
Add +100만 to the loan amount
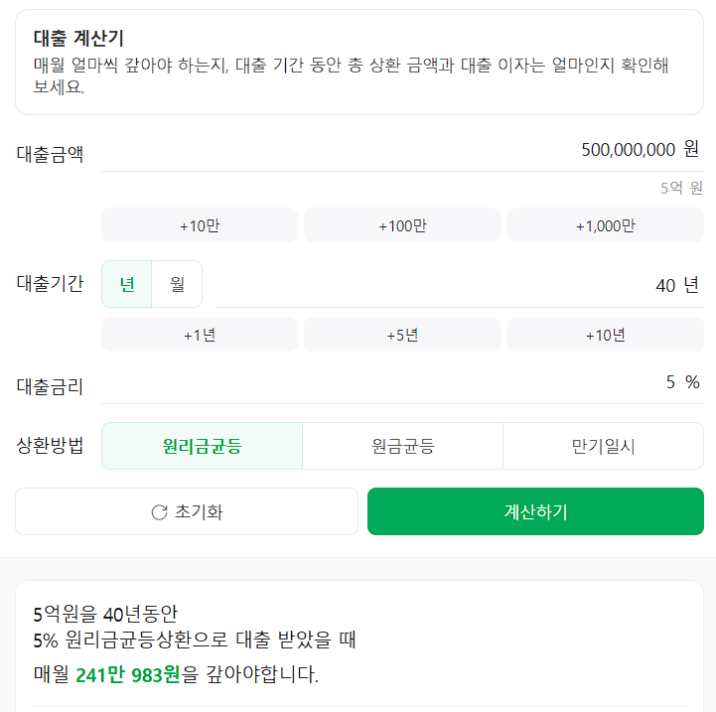(x=402, y=225)
